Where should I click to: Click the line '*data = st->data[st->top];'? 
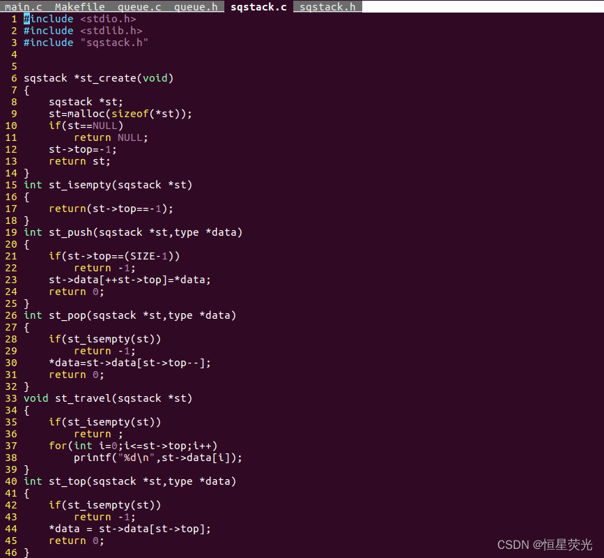(x=130, y=529)
